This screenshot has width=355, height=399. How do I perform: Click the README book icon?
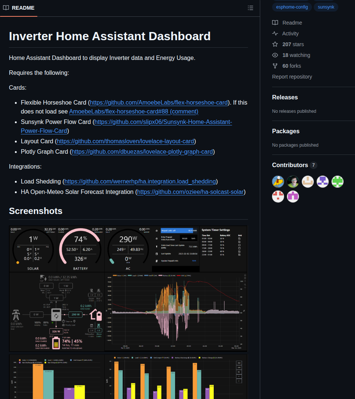(6, 8)
